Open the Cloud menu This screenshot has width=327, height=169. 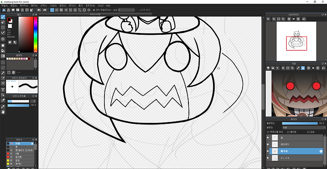pyautogui.click(x=100, y=6)
